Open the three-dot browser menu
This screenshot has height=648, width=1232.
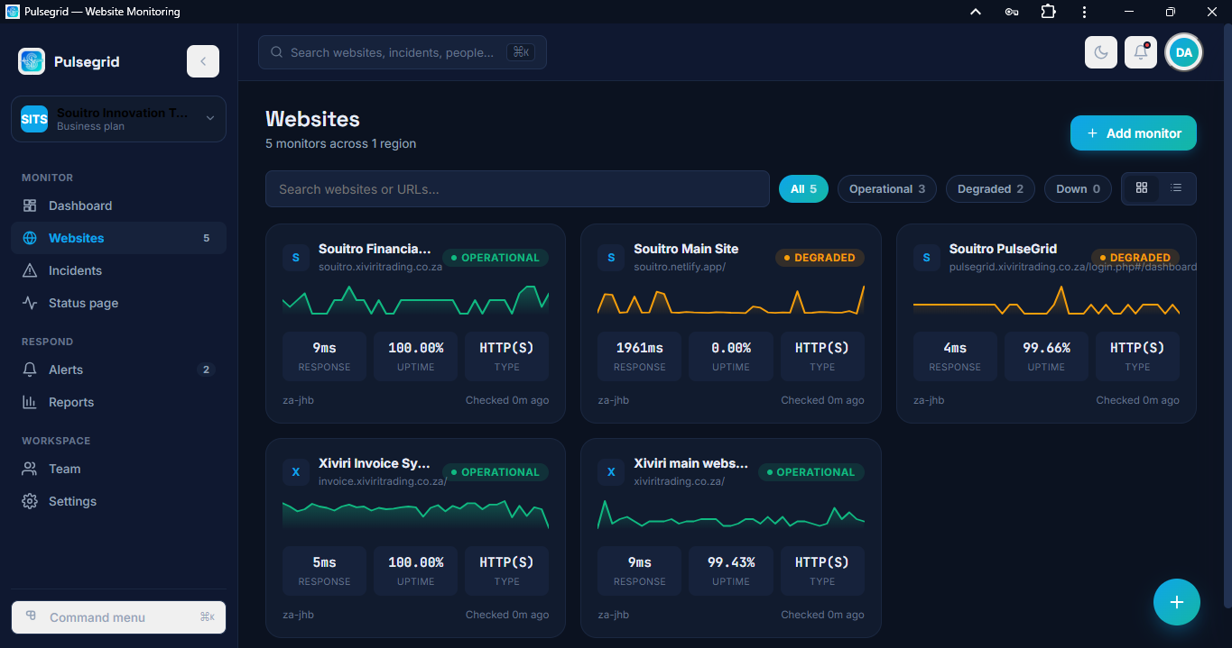(1084, 12)
